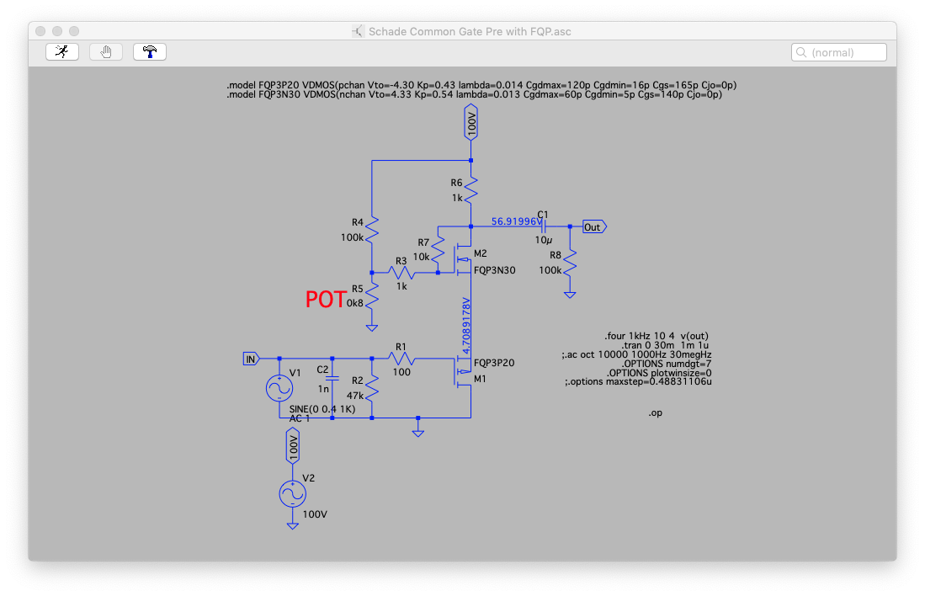Click the 100V value label beside V2

coord(315,514)
